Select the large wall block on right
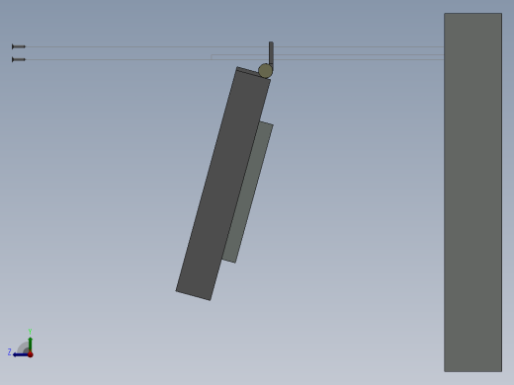Viewport: 514px width, 385px height. tap(472, 192)
